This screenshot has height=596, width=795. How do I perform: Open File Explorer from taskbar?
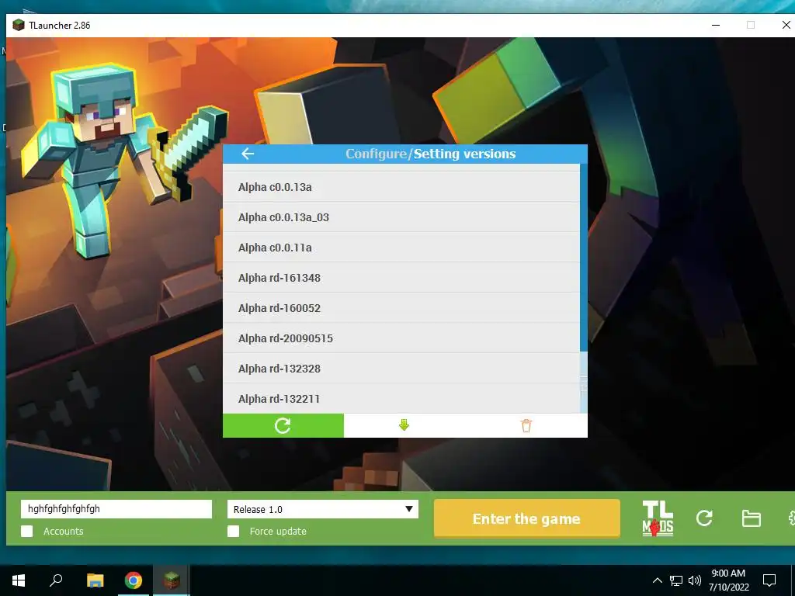pos(95,580)
